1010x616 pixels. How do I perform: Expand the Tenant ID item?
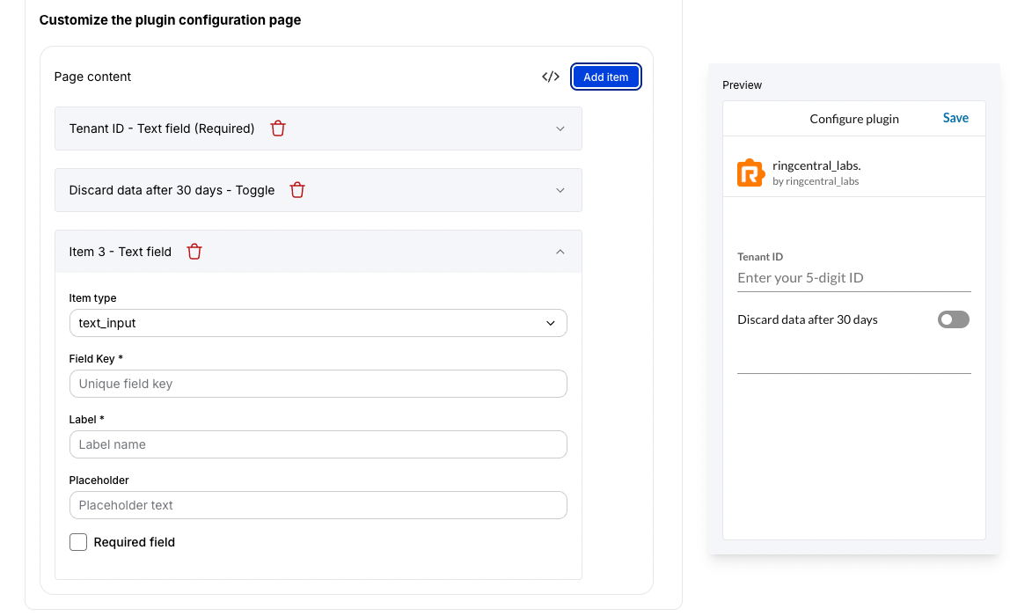(x=560, y=128)
